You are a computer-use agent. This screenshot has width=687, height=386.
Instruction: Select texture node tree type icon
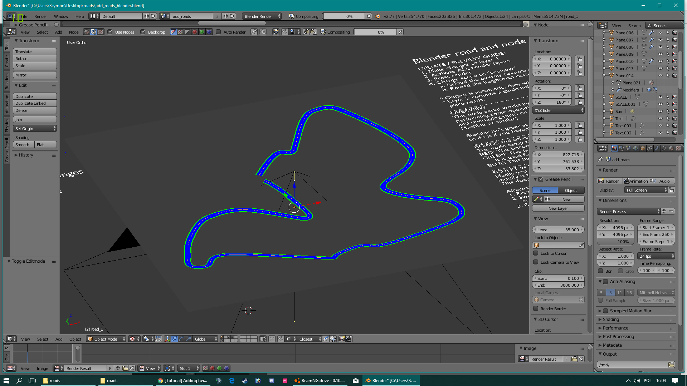(x=101, y=32)
